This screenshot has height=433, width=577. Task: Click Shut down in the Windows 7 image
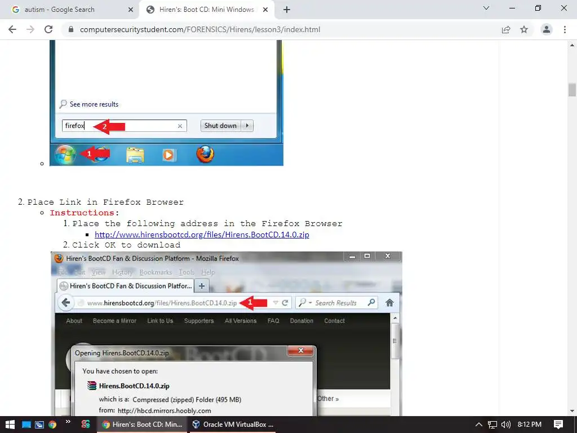[220, 126]
